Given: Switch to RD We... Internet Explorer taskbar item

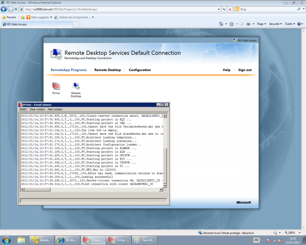Looking at the screenshot, I should click(x=67, y=240).
